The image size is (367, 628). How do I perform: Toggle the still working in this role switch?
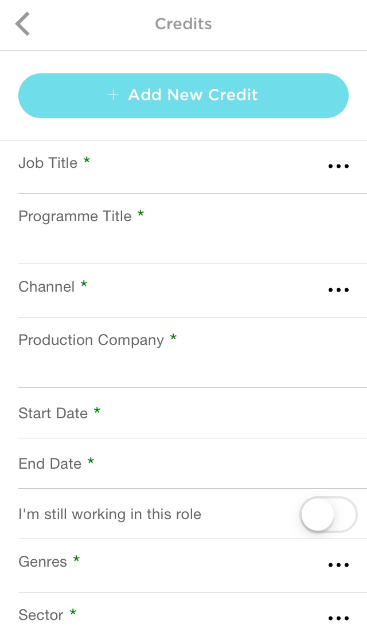click(x=328, y=514)
